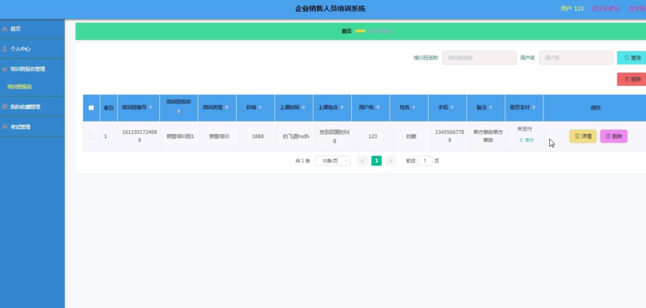Click the phone cell 13455667788

point(449,136)
